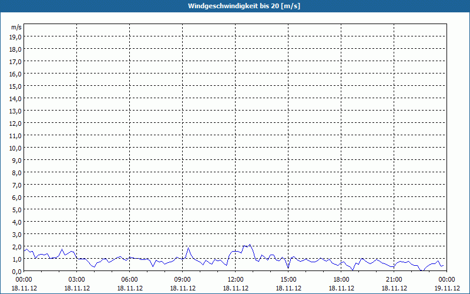Click the 06:00 time axis label

(x=129, y=280)
